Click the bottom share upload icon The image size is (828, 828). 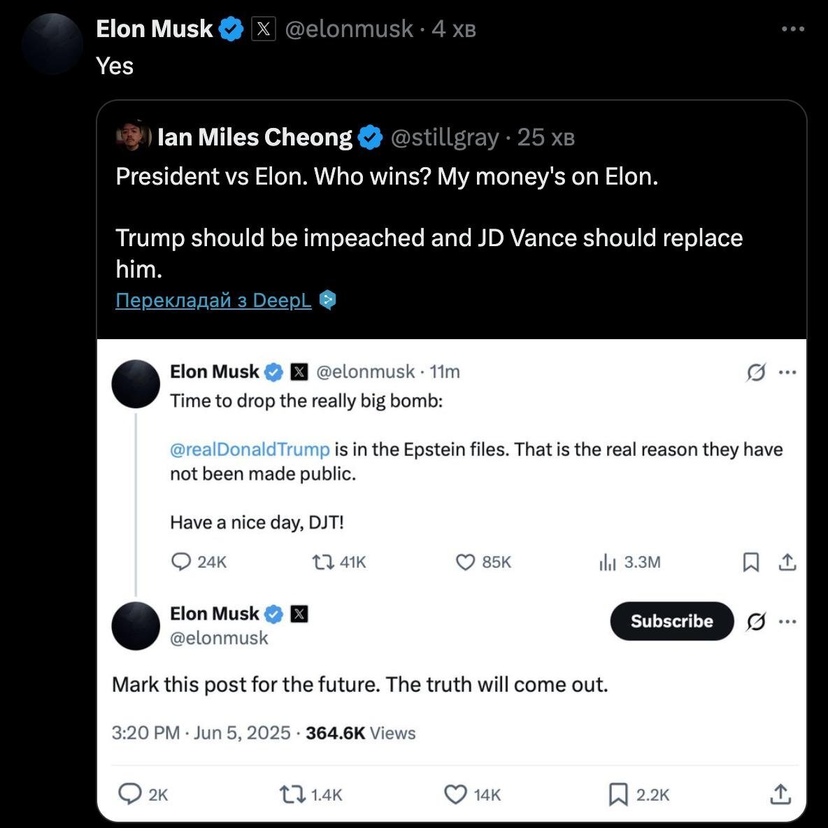click(780, 794)
